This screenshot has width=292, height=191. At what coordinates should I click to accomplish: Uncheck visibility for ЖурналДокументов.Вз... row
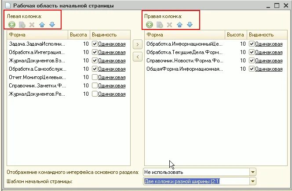[x=95, y=61]
